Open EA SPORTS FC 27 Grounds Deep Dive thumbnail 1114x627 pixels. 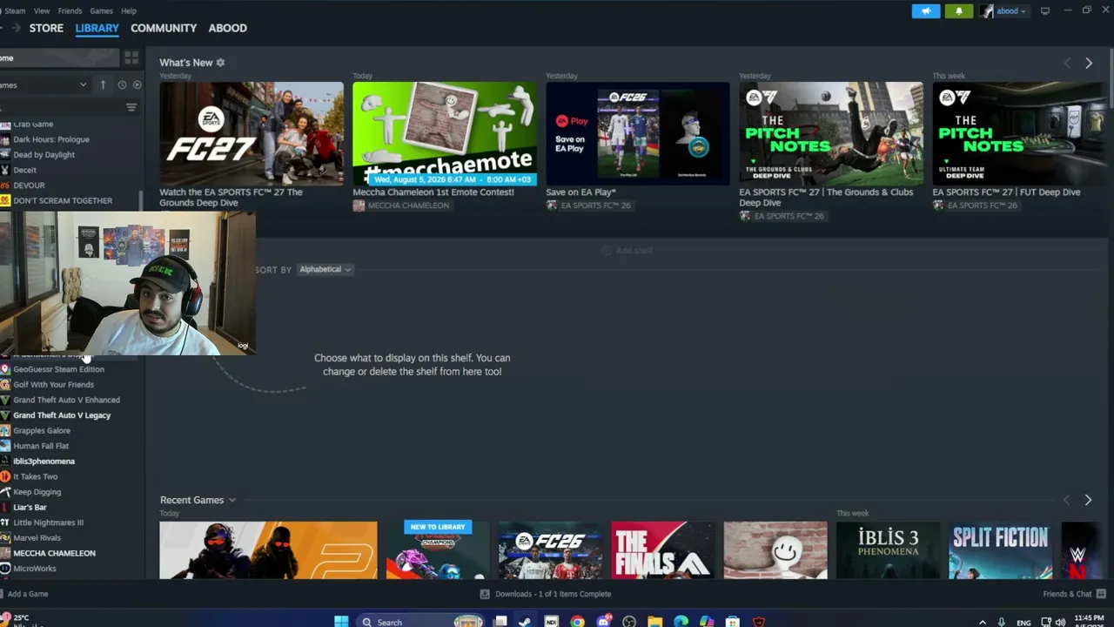252,133
